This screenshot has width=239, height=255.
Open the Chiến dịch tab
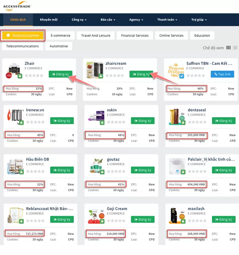pos(18,20)
